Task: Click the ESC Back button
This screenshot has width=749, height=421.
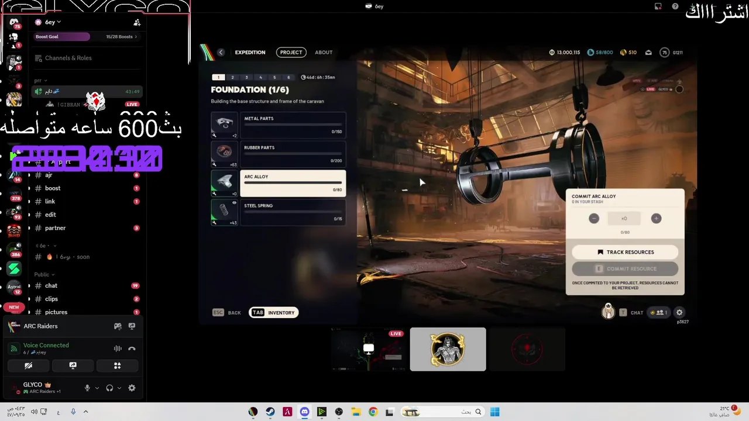Action: 227,313
